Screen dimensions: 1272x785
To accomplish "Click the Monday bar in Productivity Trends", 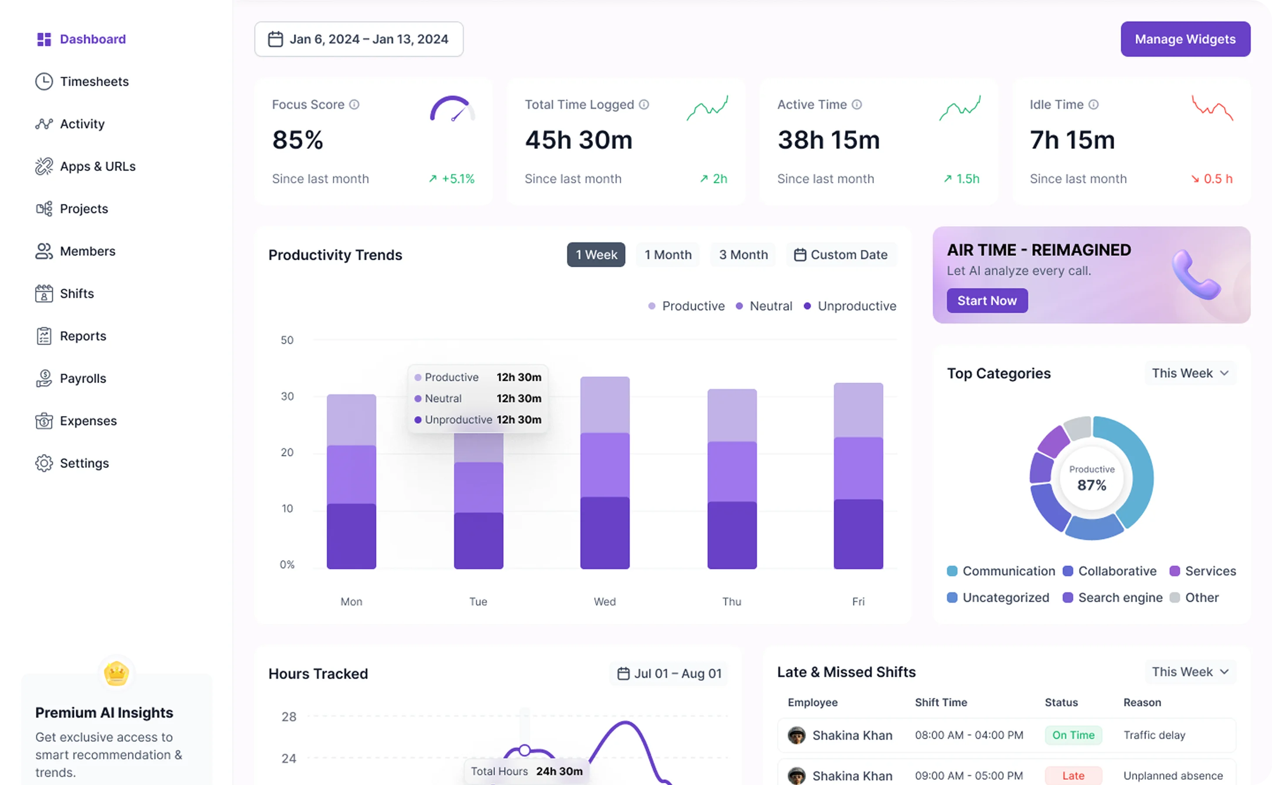I will 351,482.
